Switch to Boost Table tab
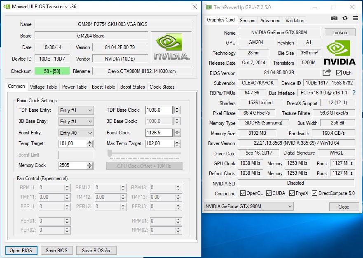Image resolution: width=363 pixels, height=258 pixels. (103, 87)
